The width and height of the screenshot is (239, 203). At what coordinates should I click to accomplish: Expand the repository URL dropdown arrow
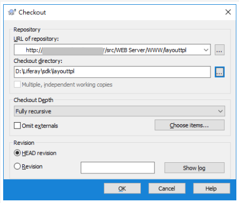tap(206, 50)
